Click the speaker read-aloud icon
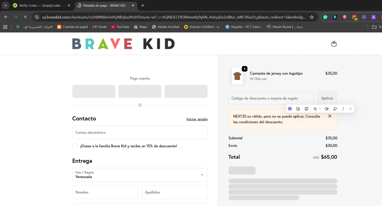Viewport: 382px width, 206px height. (326, 109)
